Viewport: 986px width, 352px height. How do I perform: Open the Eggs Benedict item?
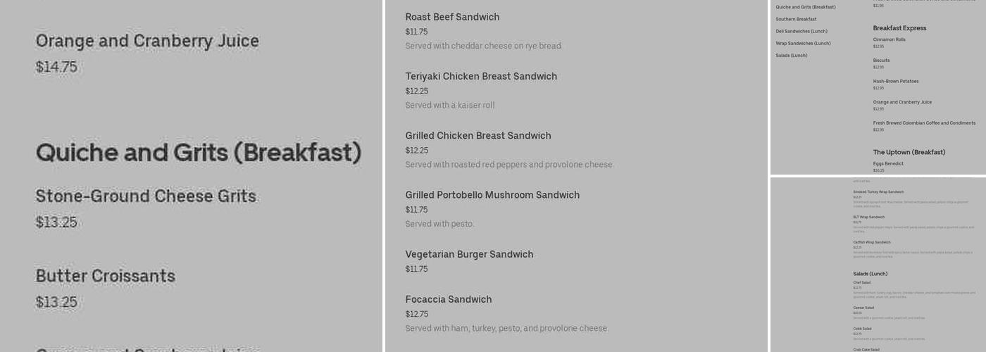click(x=888, y=163)
